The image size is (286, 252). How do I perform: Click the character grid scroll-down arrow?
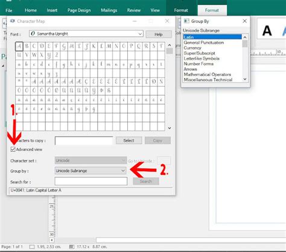(170, 128)
